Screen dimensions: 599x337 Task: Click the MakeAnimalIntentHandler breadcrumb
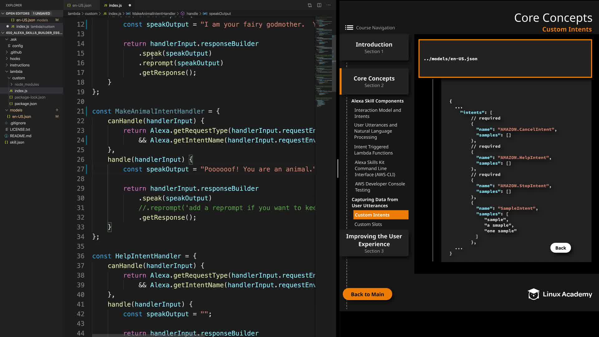coord(153,14)
